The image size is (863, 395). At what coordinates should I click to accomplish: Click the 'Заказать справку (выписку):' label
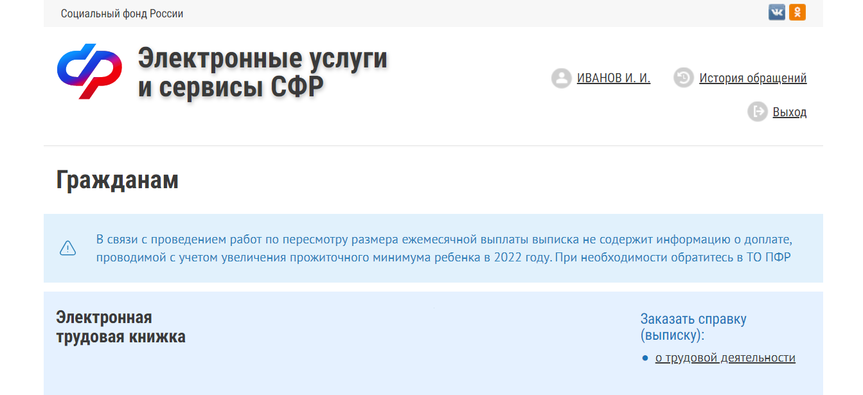[693, 327]
